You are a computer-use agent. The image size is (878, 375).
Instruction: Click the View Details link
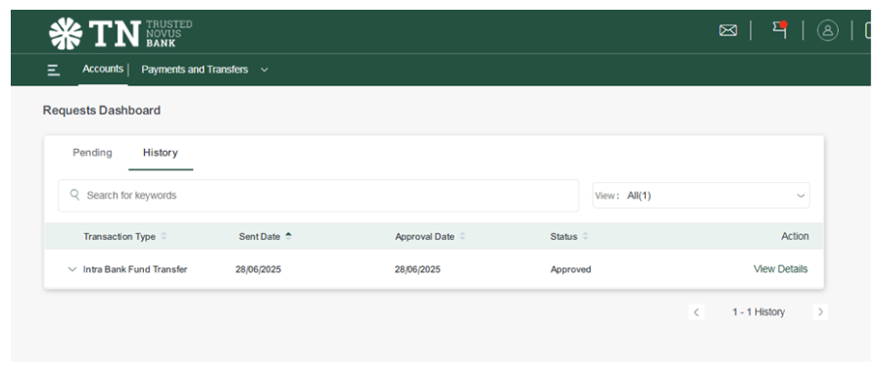tap(781, 269)
